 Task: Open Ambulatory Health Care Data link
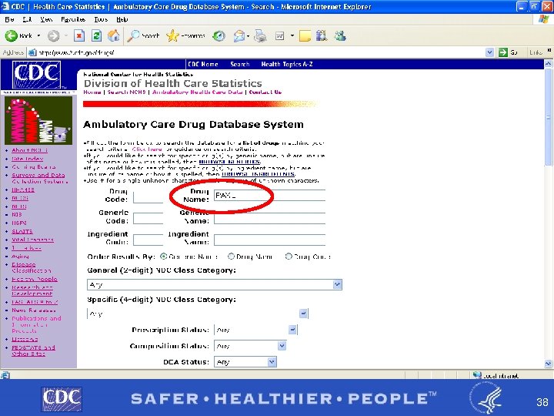click(198, 92)
